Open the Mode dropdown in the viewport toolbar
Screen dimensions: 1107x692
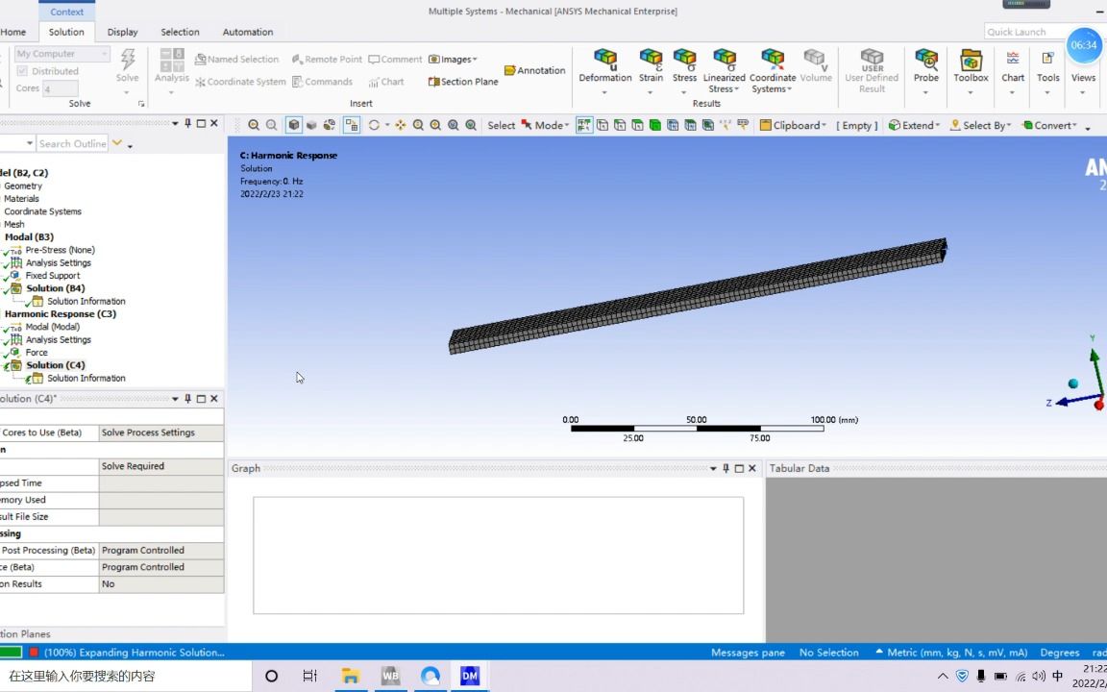(548, 125)
